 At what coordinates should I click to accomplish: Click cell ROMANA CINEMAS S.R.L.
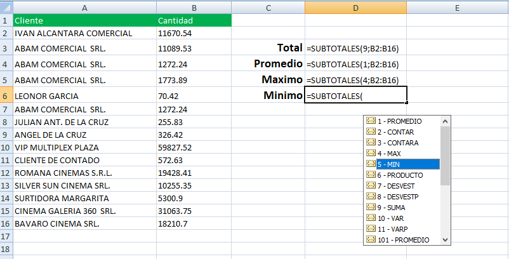(84, 173)
